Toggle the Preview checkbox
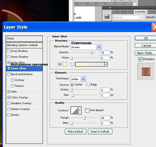 [140, 59]
